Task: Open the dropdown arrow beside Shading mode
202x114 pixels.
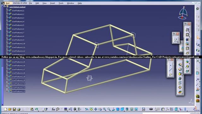Action: (x=129, y=111)
